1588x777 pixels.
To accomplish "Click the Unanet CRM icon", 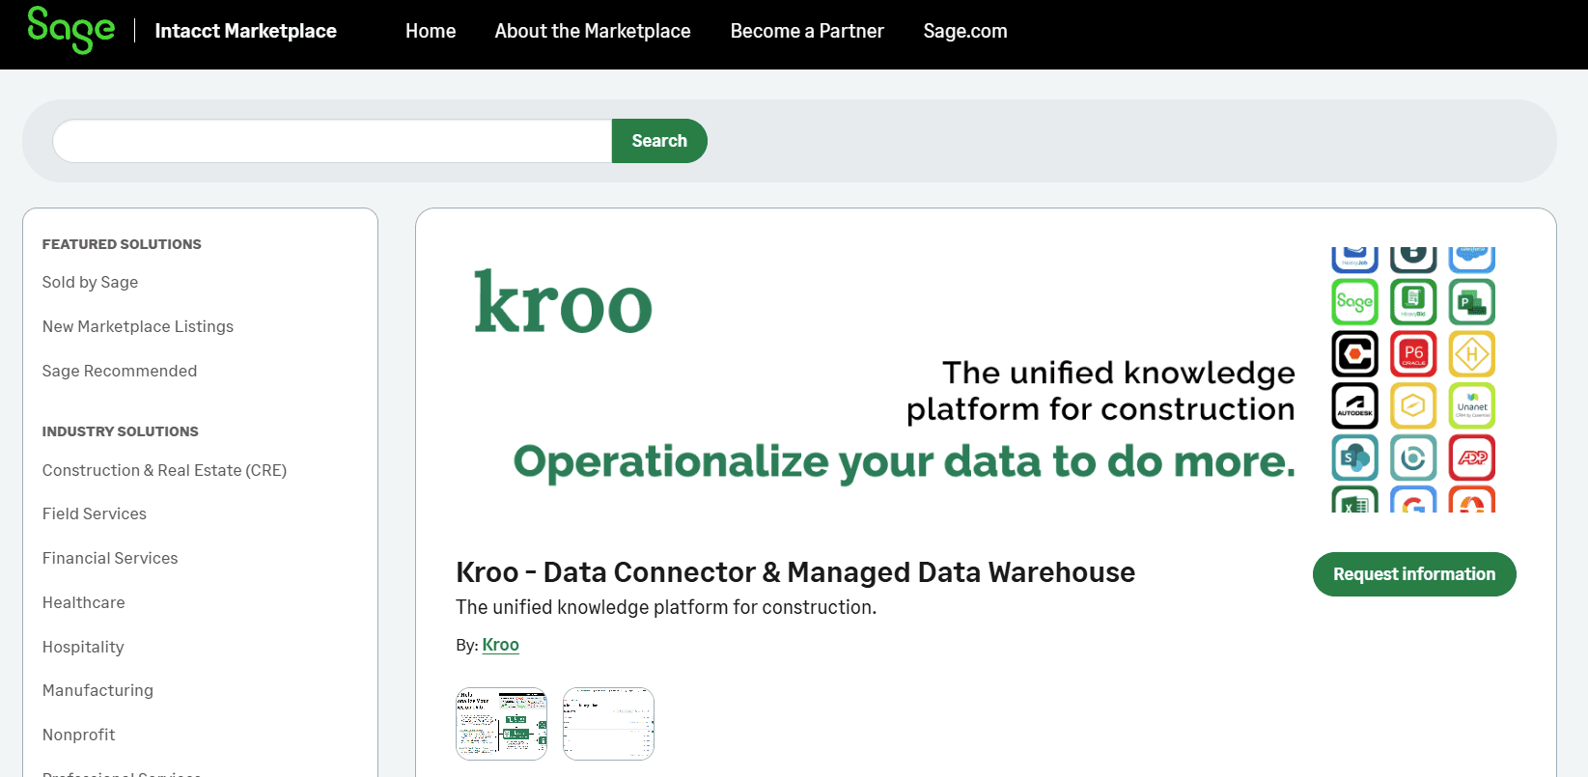I will [x=1472, y=406].
